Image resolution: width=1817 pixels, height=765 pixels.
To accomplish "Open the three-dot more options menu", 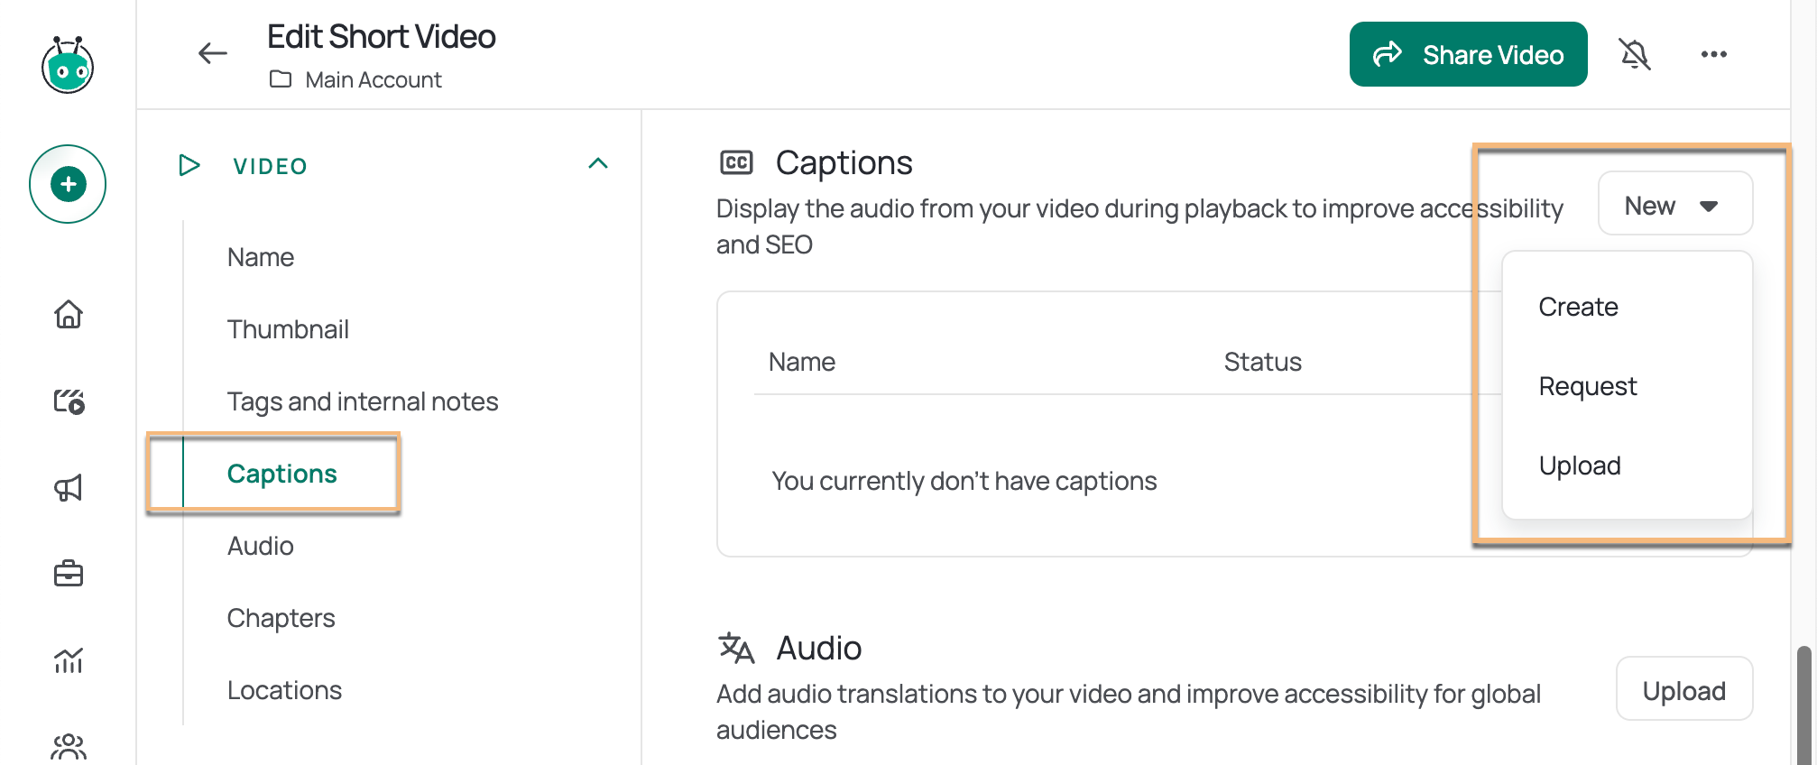I will 1714,54.
